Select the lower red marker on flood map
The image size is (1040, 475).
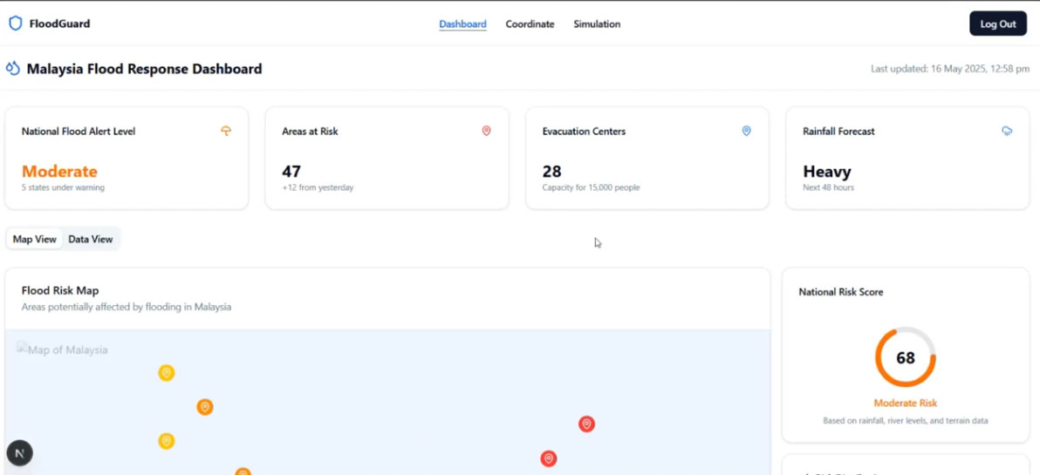[x=548, y=458]
